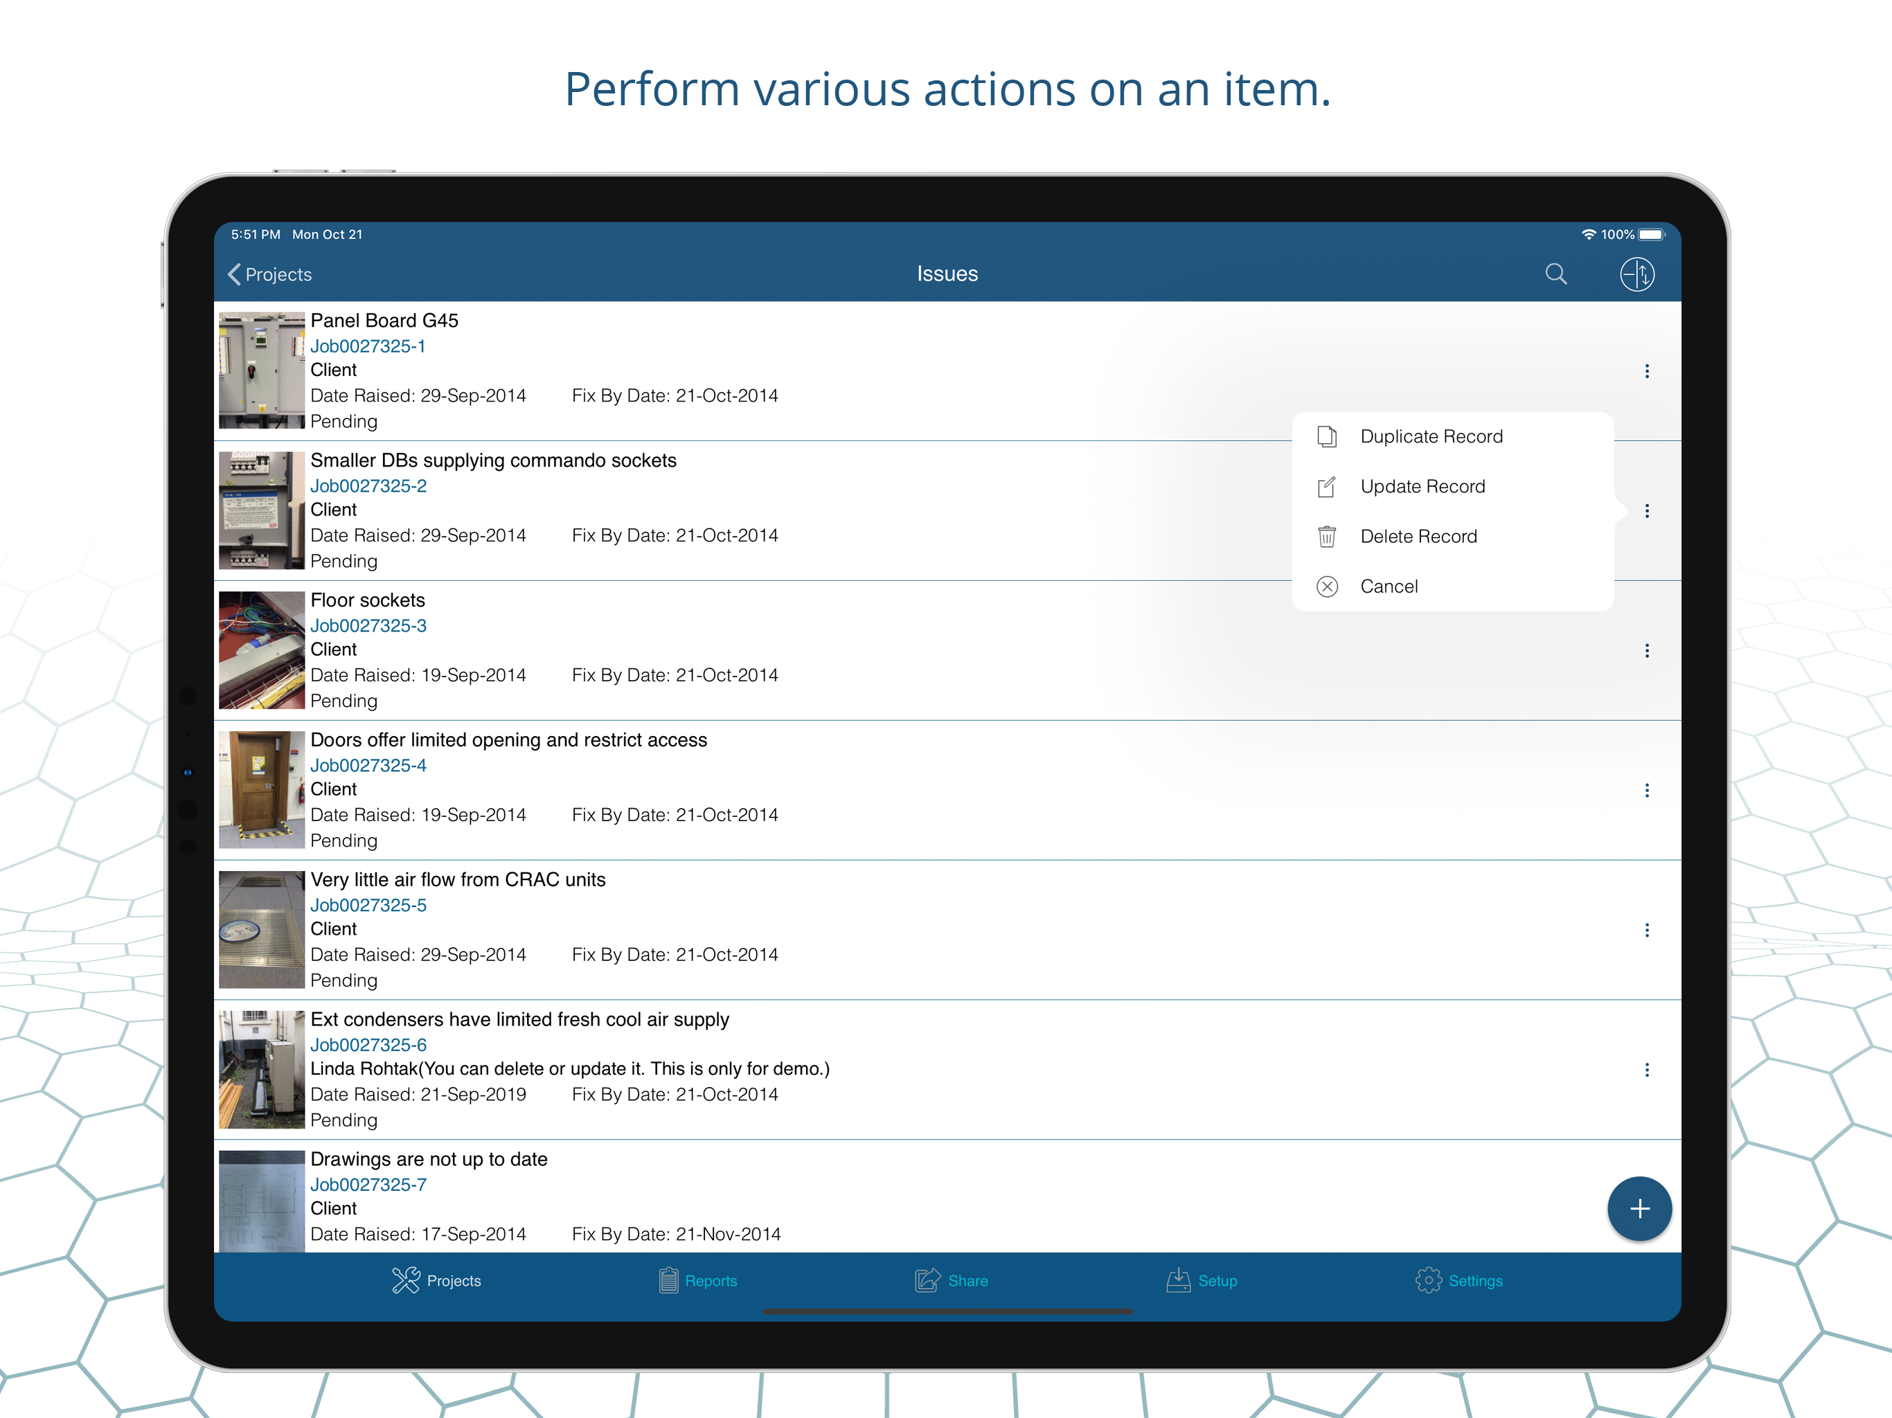The height and width of the screenshot is (1418, 1892).
Task: Open the Reports clipboard tab
Action: (x=697, y=1280)
